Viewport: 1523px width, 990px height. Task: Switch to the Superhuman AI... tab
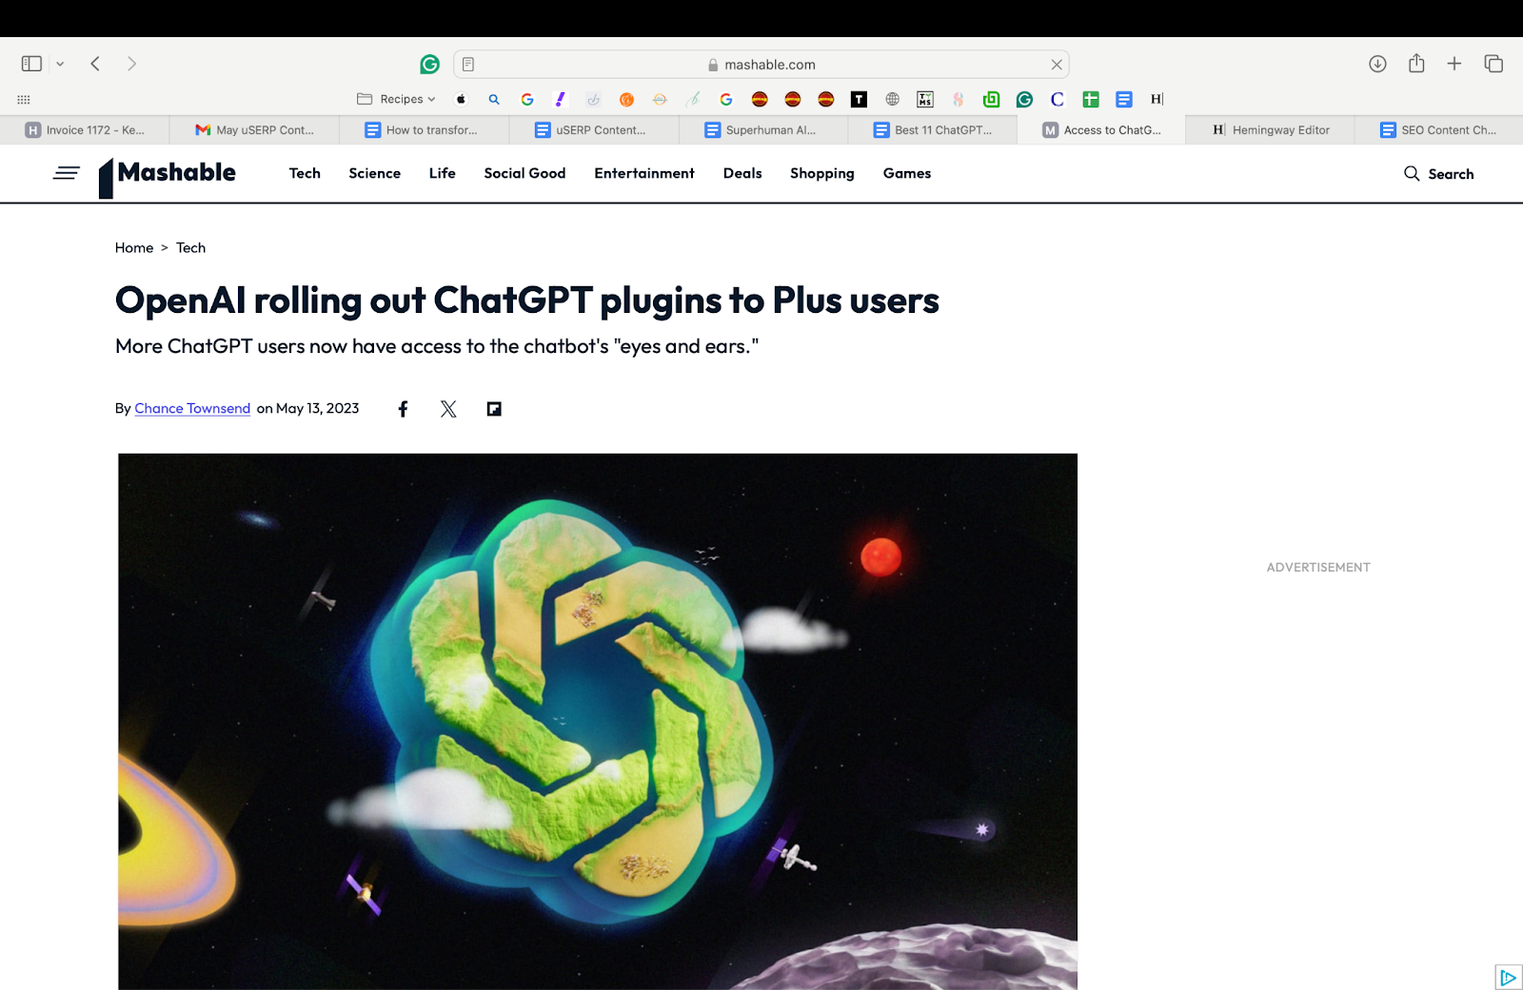(x=762, y=130)
